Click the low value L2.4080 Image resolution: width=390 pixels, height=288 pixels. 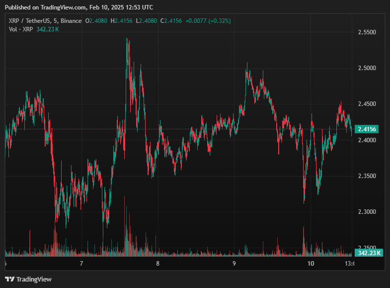(x=147, y=21)
